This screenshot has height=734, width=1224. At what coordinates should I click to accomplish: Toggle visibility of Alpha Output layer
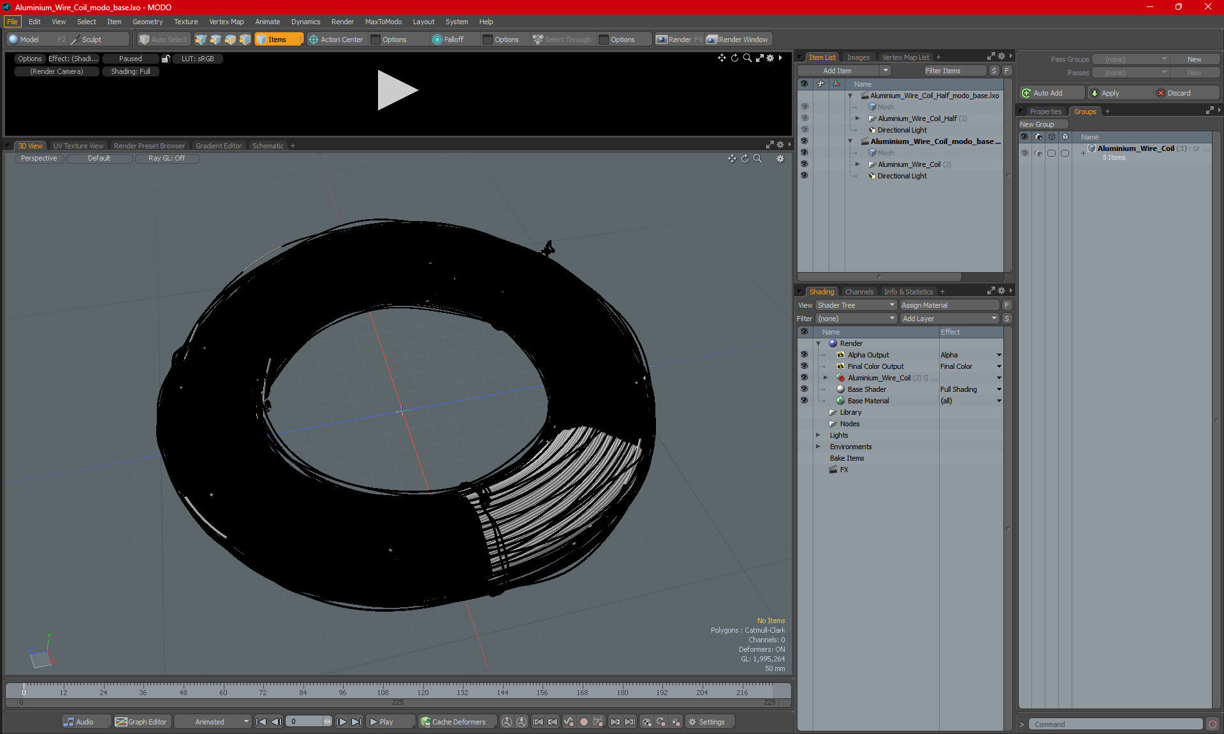pyautogui.click(x=804, y=355)
